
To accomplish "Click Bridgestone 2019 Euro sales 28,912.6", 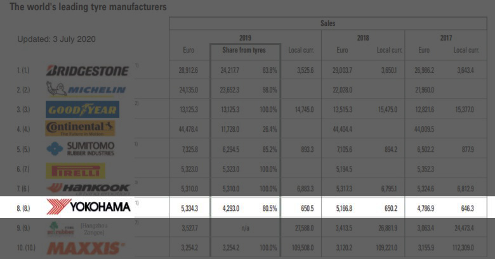I will point(188,70).
